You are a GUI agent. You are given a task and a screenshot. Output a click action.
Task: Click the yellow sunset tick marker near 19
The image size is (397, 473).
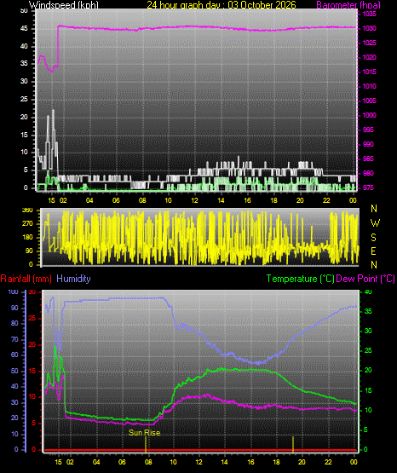293,444
